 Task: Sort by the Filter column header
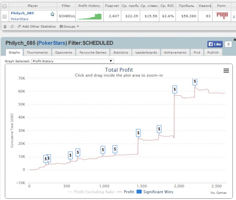(x=66, y=6)
